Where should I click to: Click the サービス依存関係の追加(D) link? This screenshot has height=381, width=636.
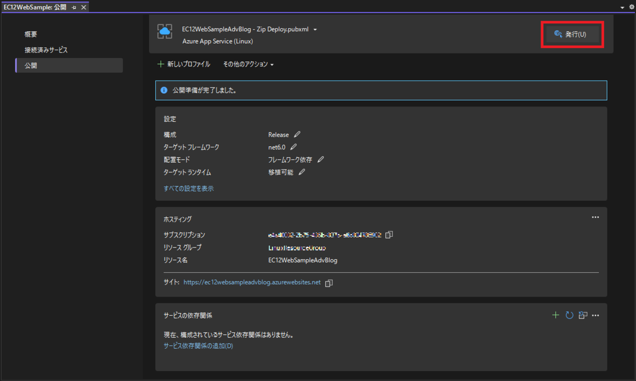click(x=198, y=345)
